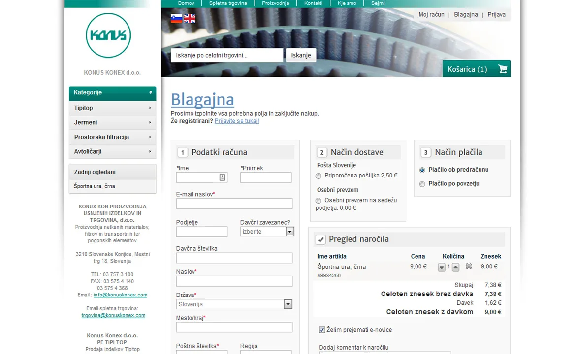The height and width of the screenshot is (354, 576).
Task: Collapse the Kategorije menu header
Action: (x=112, y=93)
